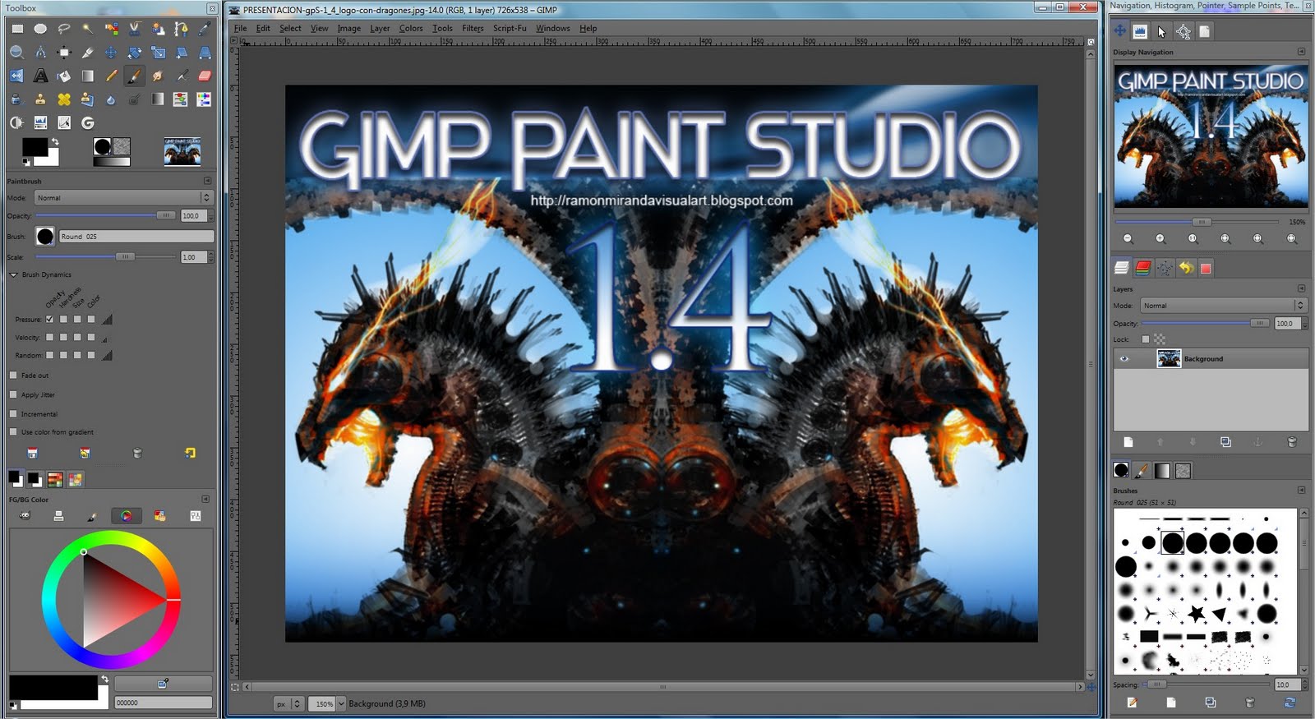Select the Paintbrush tool

(135, 76)
